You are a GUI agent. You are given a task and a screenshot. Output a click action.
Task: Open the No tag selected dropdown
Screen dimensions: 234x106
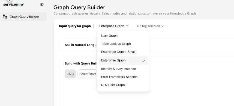tap(151, 26)
